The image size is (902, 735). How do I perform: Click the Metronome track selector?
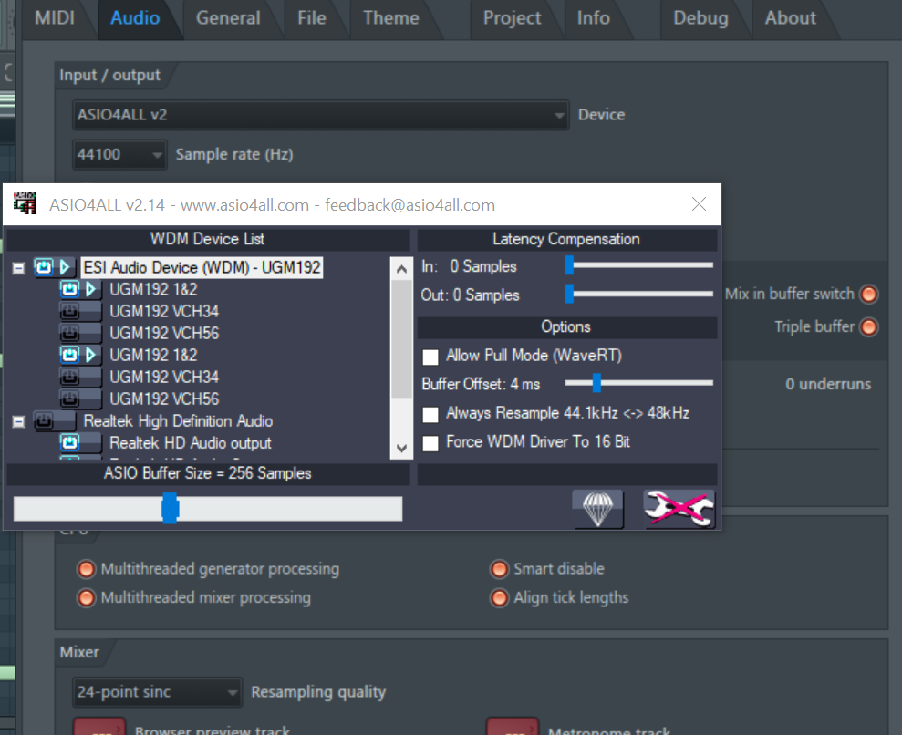[512, 727]
